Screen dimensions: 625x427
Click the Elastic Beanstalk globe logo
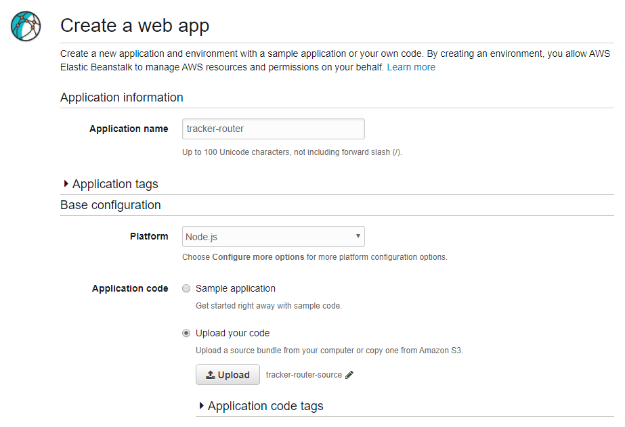click(26, 26)
